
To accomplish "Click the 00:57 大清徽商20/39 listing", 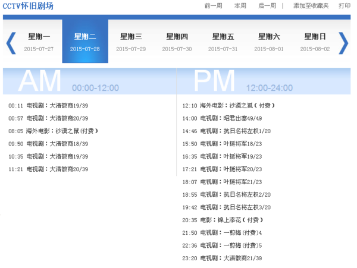I will point(48,118).
